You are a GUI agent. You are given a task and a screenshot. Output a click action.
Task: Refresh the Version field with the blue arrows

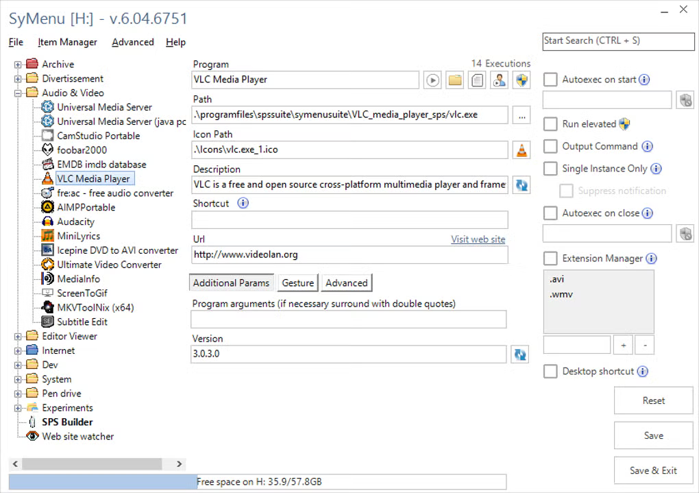(519, 354)
